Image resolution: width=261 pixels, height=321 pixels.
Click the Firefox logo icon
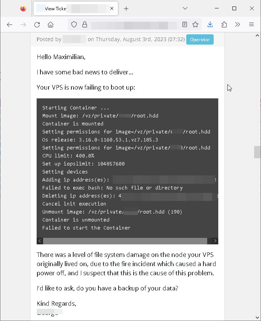(23, 8)
